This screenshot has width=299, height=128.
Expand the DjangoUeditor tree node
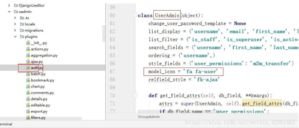9,5
